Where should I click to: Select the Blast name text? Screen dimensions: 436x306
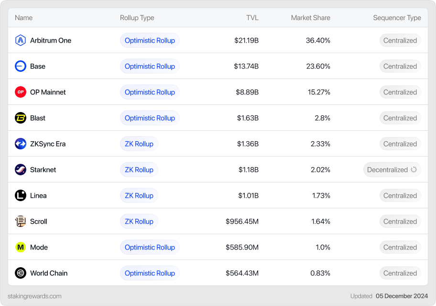pyautogui.click(x=38, y=118)
